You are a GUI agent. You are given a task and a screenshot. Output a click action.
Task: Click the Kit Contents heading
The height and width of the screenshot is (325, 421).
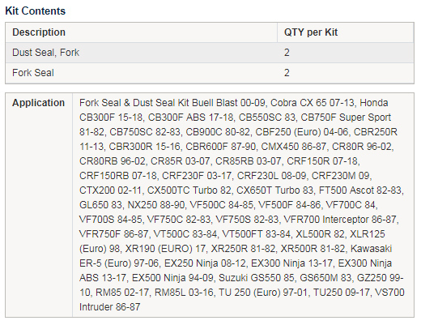click(36, 11)
